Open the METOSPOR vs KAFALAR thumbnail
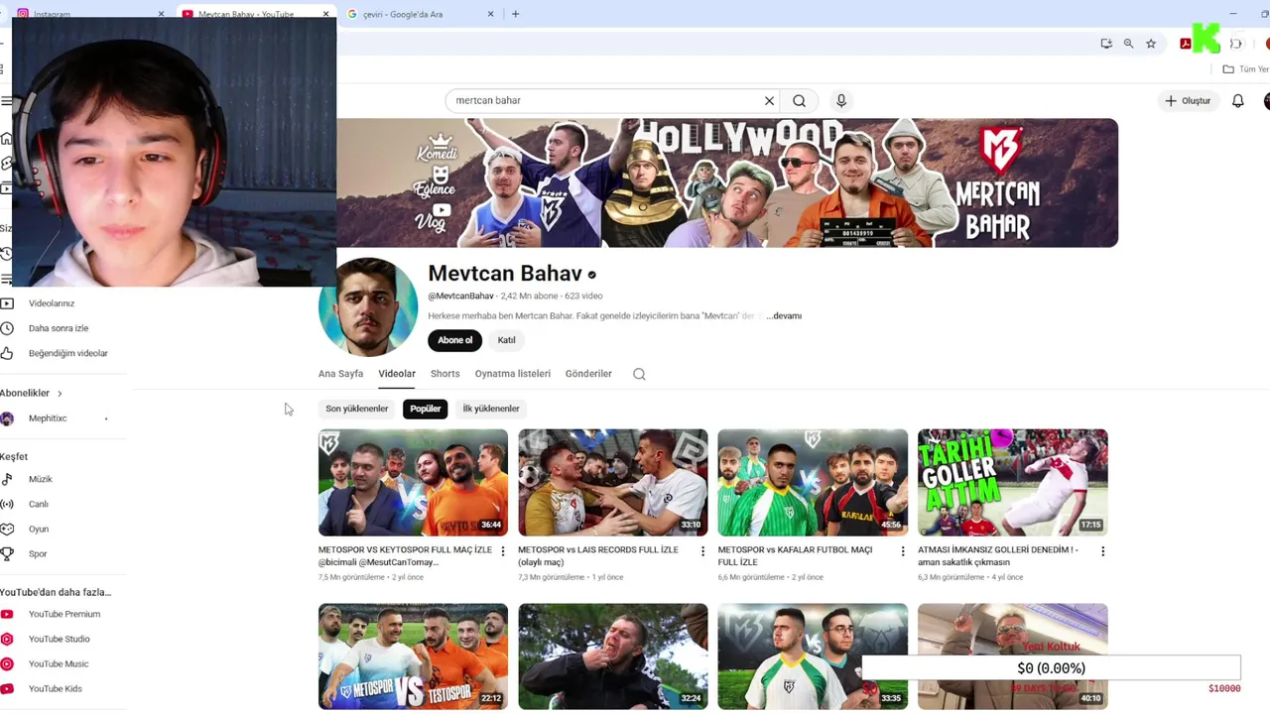1270x714 pixels. pyautogui.click(x=813, y=482)
